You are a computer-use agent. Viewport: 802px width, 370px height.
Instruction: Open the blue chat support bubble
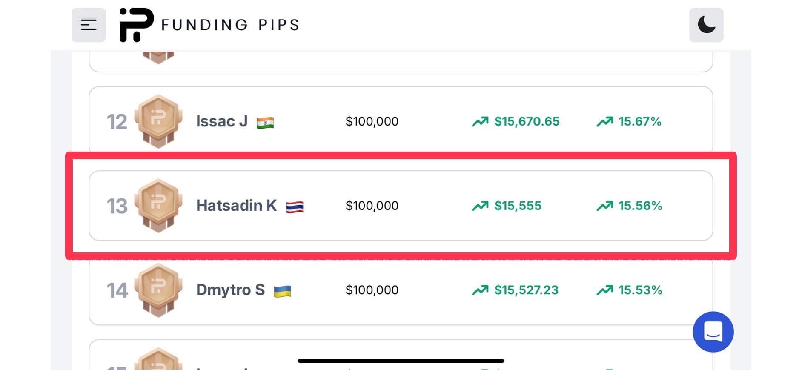pyautogui.click(x=713, y=332)
